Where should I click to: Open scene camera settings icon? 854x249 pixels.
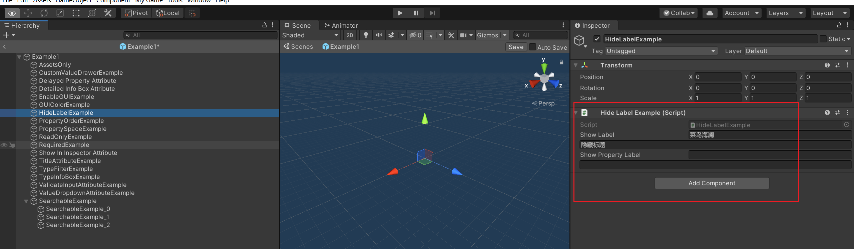point(464,35)
